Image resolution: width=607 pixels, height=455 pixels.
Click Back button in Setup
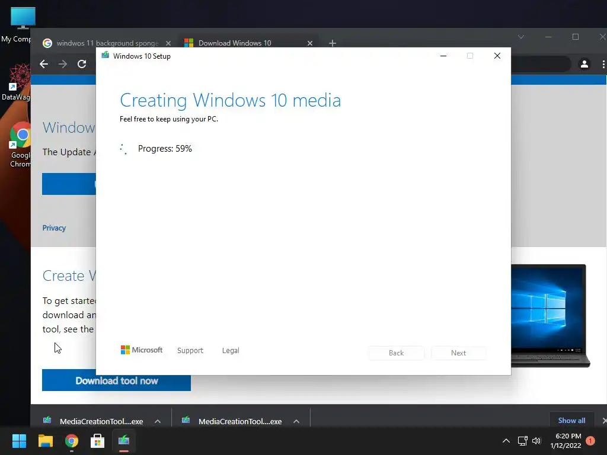[x=397, y=353]
